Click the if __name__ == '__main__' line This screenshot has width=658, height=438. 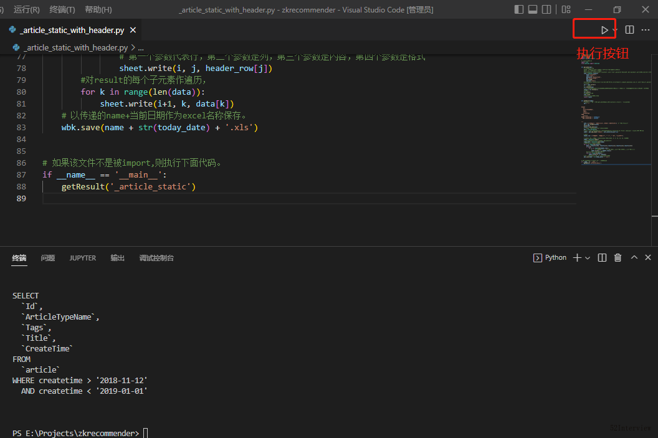click(105, 175)
